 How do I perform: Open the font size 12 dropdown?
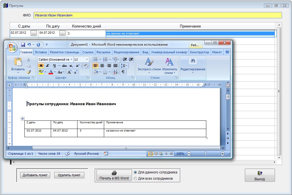pos(87,60)
